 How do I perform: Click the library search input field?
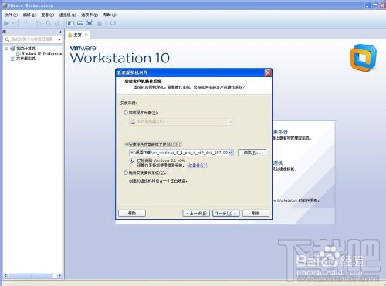point(32,39)
